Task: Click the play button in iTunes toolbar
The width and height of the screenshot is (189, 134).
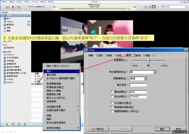Action: click(x=13, y=7)
